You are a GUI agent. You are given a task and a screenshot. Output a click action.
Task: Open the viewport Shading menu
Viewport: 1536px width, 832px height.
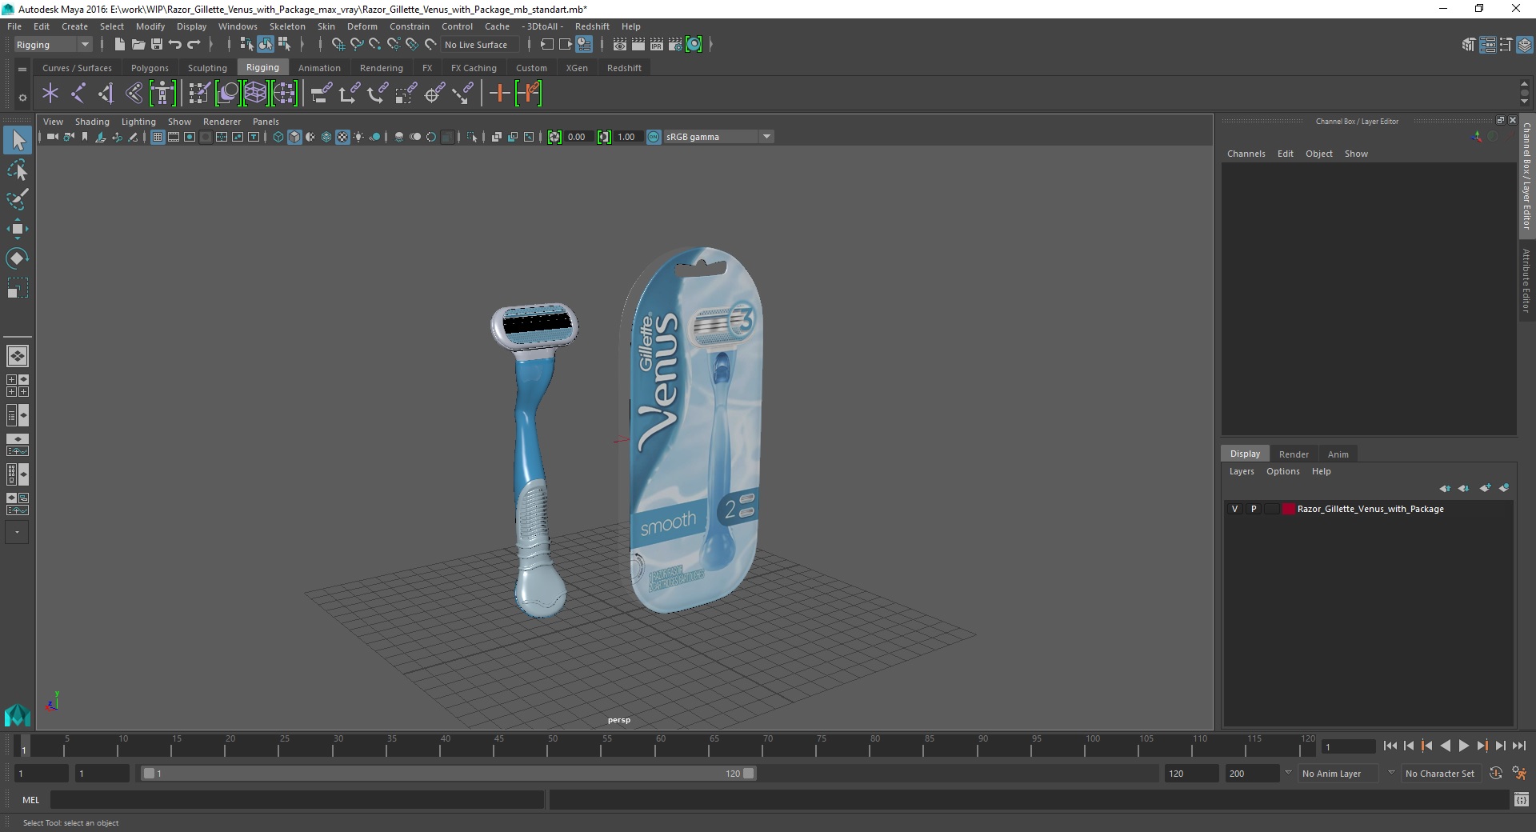click(x=92, y=122)
